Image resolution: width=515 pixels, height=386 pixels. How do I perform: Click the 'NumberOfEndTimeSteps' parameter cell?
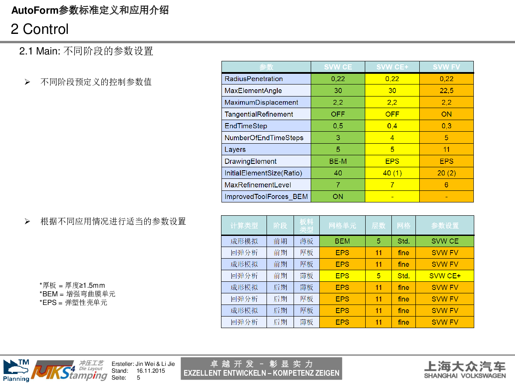click(x=266, y=138)
